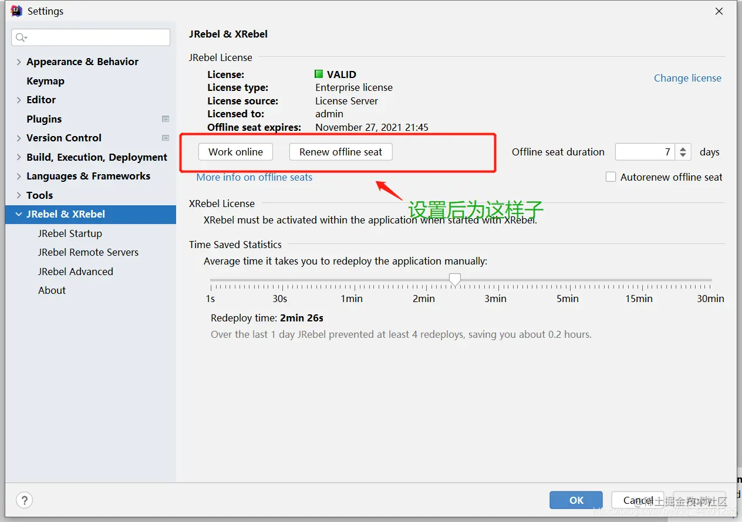Expand the Version Control chevron
Image resolution: width=742 pixels, height=522 pixels.
(19, 138)
